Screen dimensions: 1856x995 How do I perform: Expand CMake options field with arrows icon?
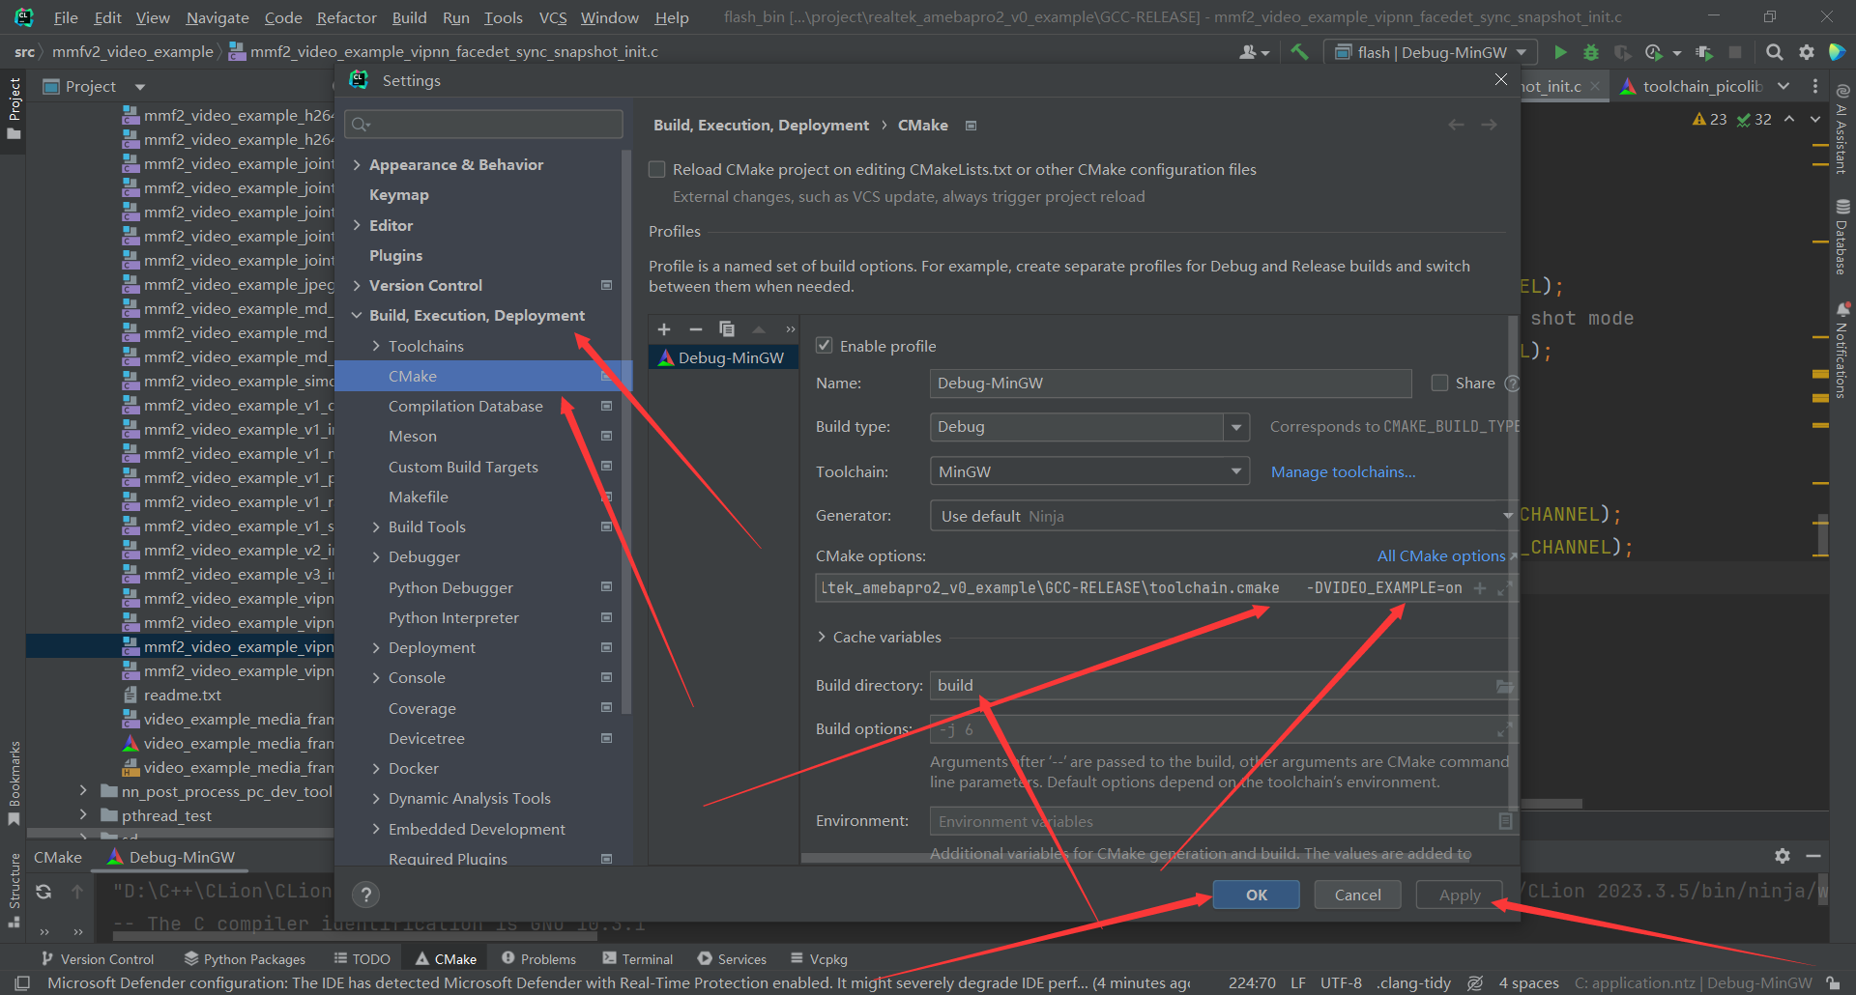pyautogui.click(x=1504, y=588)
